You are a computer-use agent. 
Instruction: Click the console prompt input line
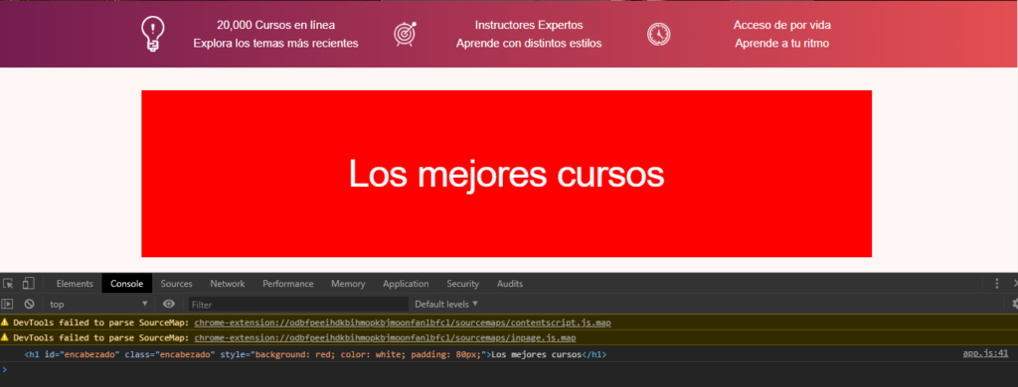pos(509,369)
